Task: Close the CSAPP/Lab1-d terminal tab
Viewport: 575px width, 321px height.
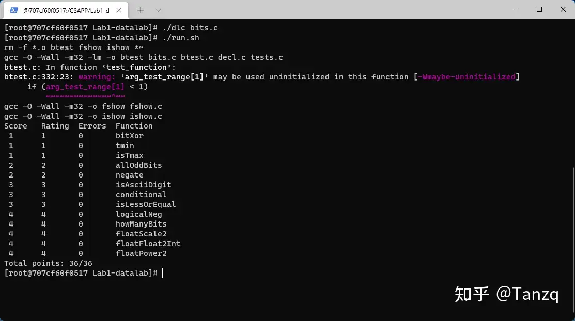Action: coord(119,10)
